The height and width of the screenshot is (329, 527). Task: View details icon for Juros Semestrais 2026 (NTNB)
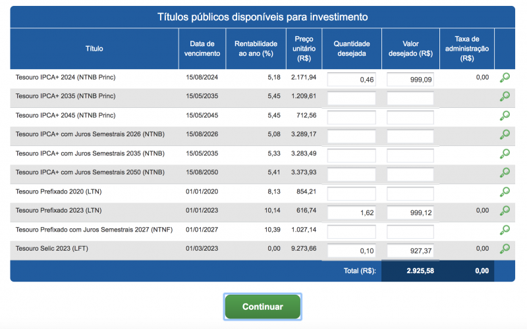tap(505, 134)
